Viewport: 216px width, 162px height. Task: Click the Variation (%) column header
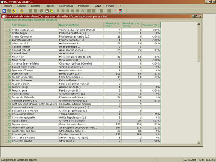point(151,25)
